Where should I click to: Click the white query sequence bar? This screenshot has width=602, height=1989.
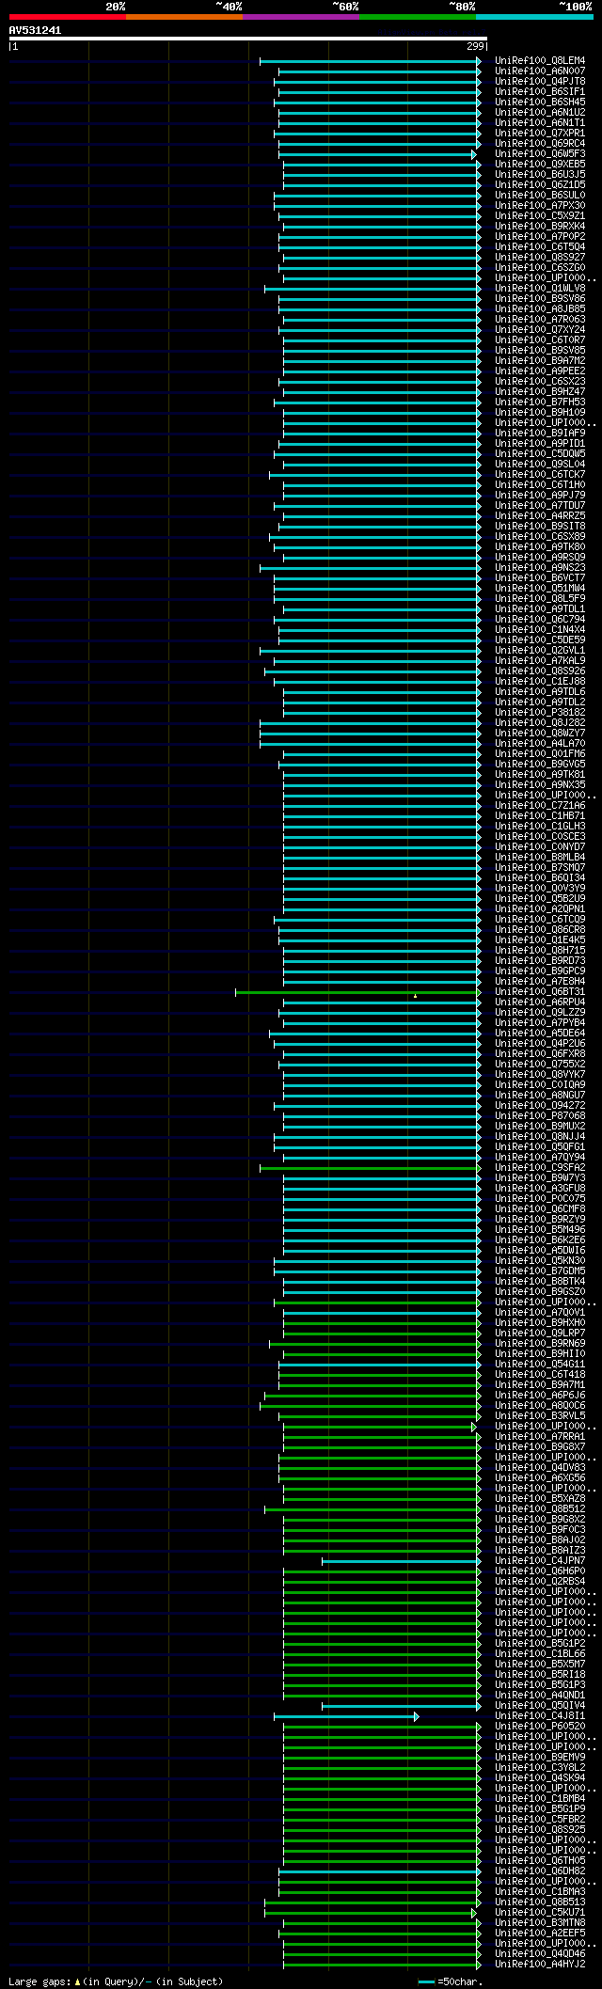click(247, 39)
